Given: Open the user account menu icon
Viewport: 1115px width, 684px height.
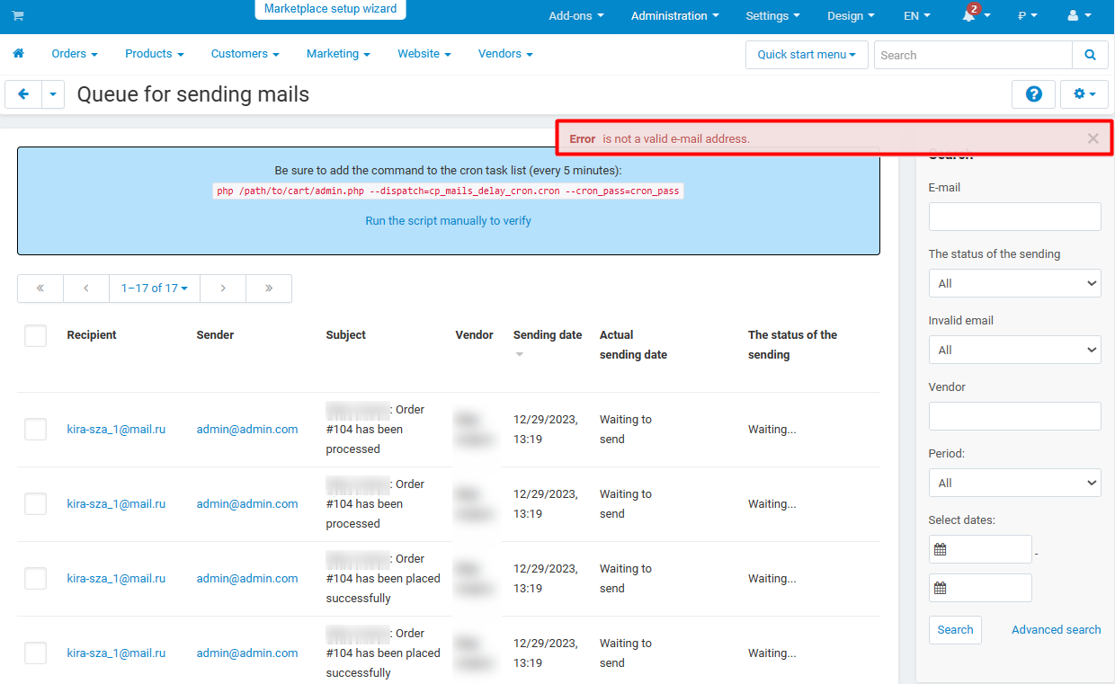Looking at the screenshot, I should [x=1079, y=16].
